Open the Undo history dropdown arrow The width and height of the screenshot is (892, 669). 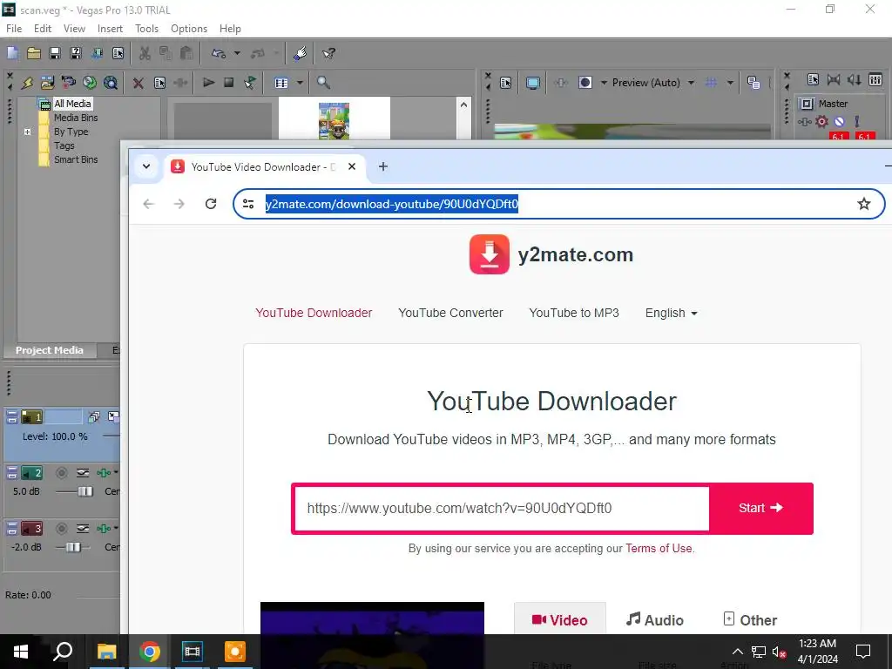237,53
